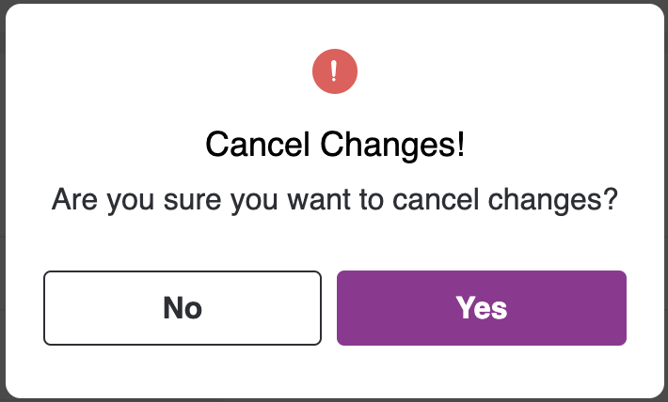Click the word "Changes!" in the title
The image size is (668, 402).
click(392, 145)
